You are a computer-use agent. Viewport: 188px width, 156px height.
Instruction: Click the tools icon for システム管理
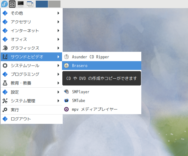coord(5,101)
